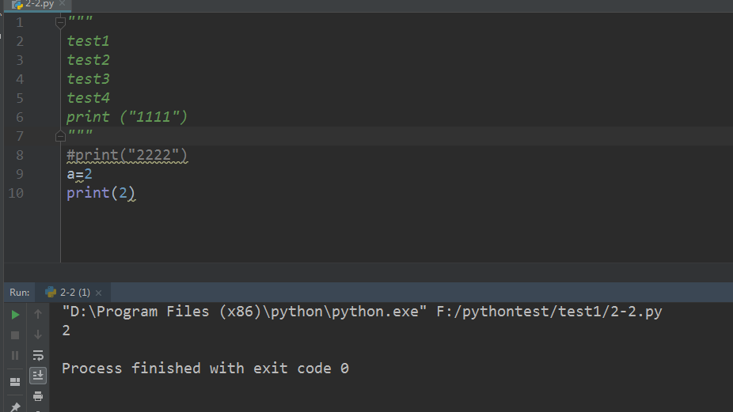Print the console output
This screenshot has width=733, height=412.
38,396
